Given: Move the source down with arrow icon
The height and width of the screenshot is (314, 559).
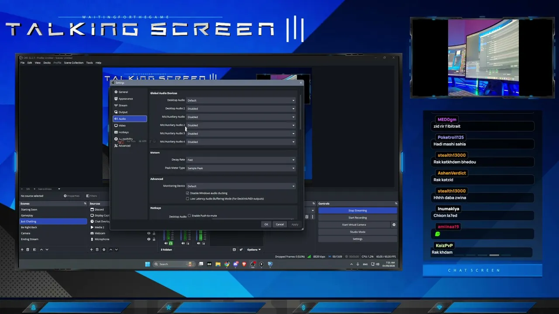Looking at the screenshot, I should (x=116, y=249).
